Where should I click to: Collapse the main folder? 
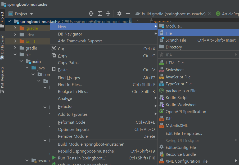click(21, 61)
